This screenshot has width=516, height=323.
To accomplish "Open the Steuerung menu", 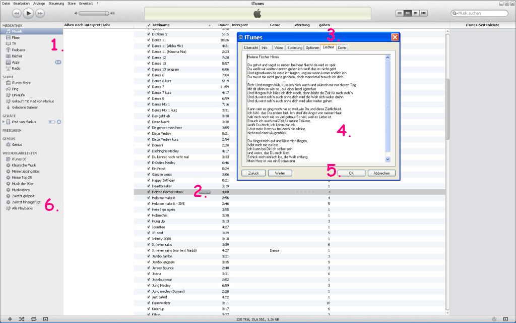I will (x=56, y=4).
